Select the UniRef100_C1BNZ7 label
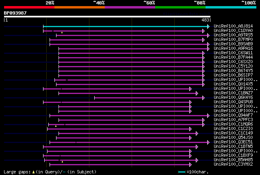The width and height of the screenshot is (260, 175). 233,93
